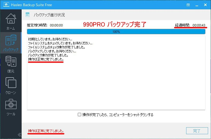Click the Hasleo Backup Suite logo icon

(x=6, y=5)
